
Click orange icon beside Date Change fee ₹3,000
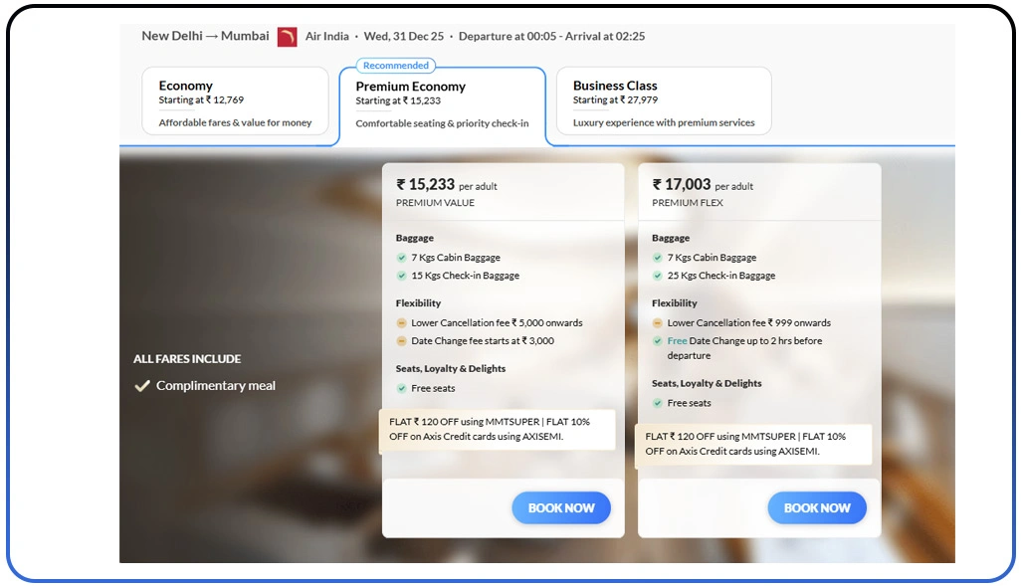coord(402,341)
